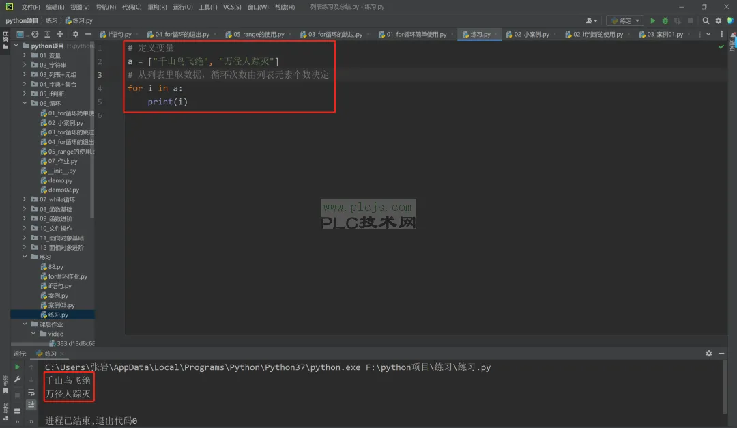Expand the 07_while循环 folder
This screenshot has height=428, width=737.
pyautogui.click(x=25, y=199)
